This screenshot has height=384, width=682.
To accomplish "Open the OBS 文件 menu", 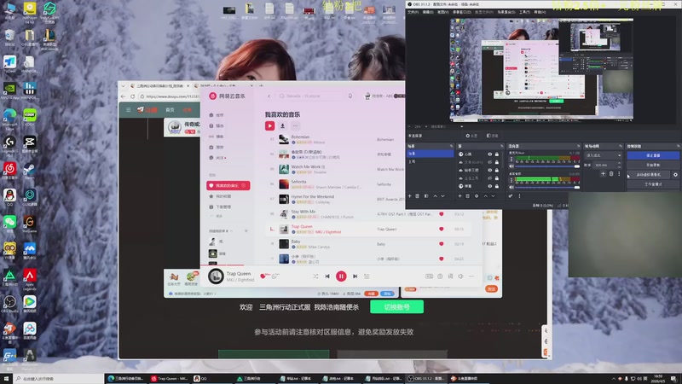I will (x=413, y=12).
